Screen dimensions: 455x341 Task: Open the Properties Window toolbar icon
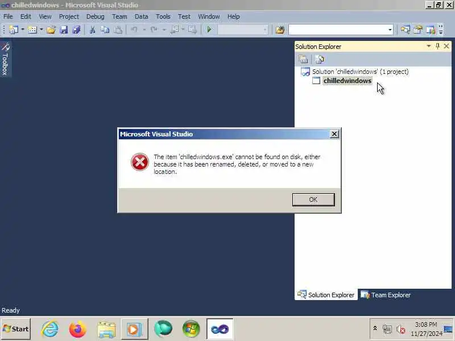point(418,30)
